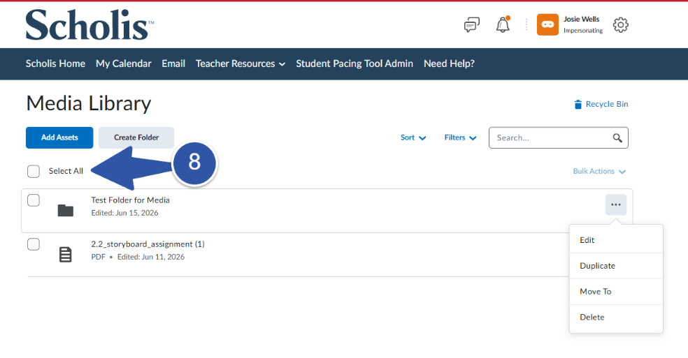The height and width of the screenshot is (358, 688).
Task: Open My Calendar in the navbar
Action: (x=124, y=64)
